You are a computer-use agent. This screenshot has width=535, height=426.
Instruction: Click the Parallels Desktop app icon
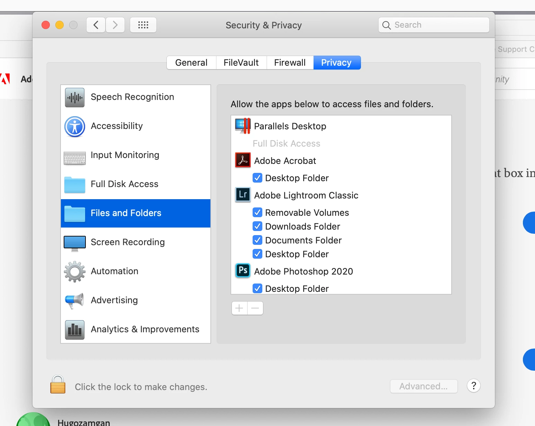pyautogui.click(x=243, y=126)
